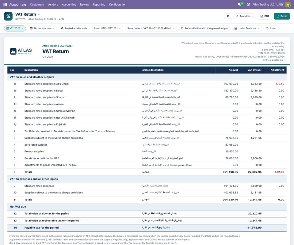Click the Favorites star icon
This screenshot has width=294, height=245.
coord(237,16)
